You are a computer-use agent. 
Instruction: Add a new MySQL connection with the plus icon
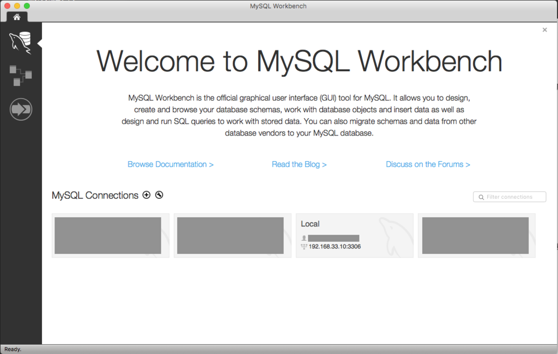(x=146, y=194)
